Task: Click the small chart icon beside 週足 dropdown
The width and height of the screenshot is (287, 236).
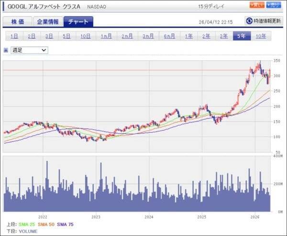Action: tap(6, 50)
